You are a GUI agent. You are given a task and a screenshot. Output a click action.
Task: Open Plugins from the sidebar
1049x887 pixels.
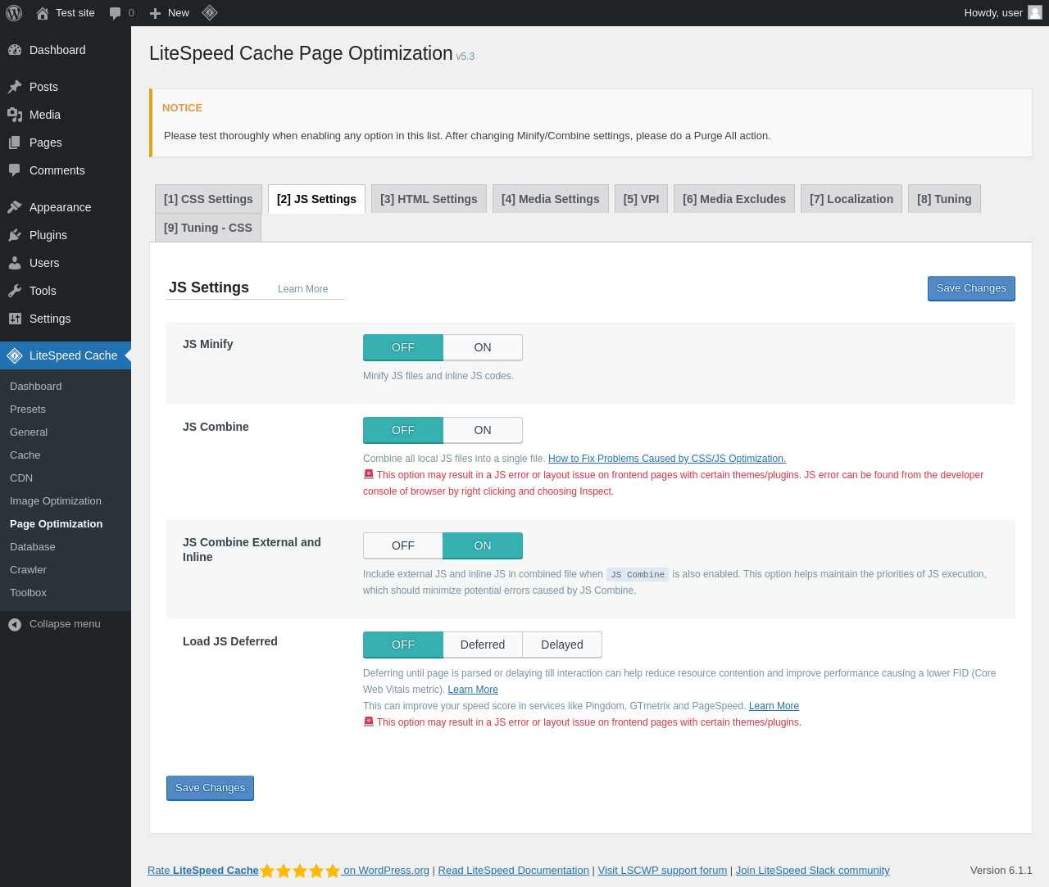pyautogui.click(x=48, y=235)
